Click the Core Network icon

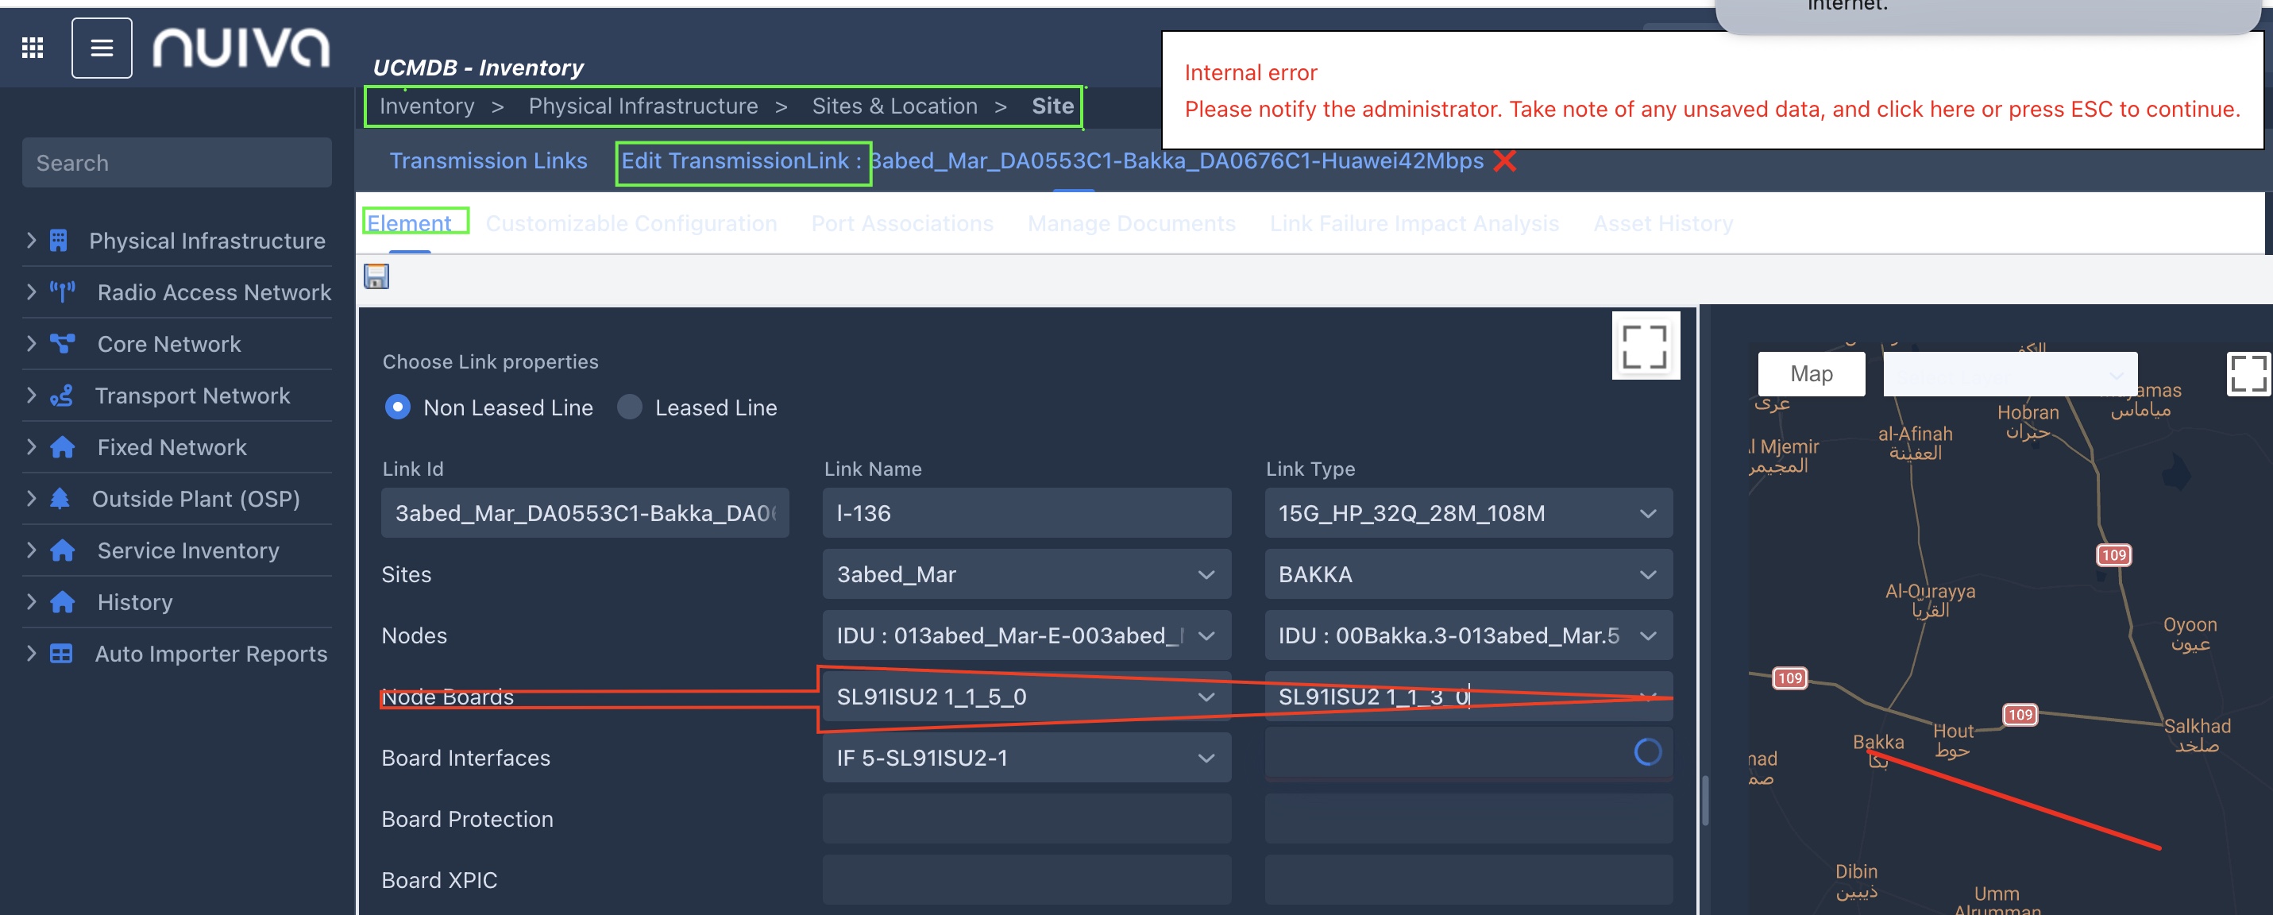pos(62,343)
